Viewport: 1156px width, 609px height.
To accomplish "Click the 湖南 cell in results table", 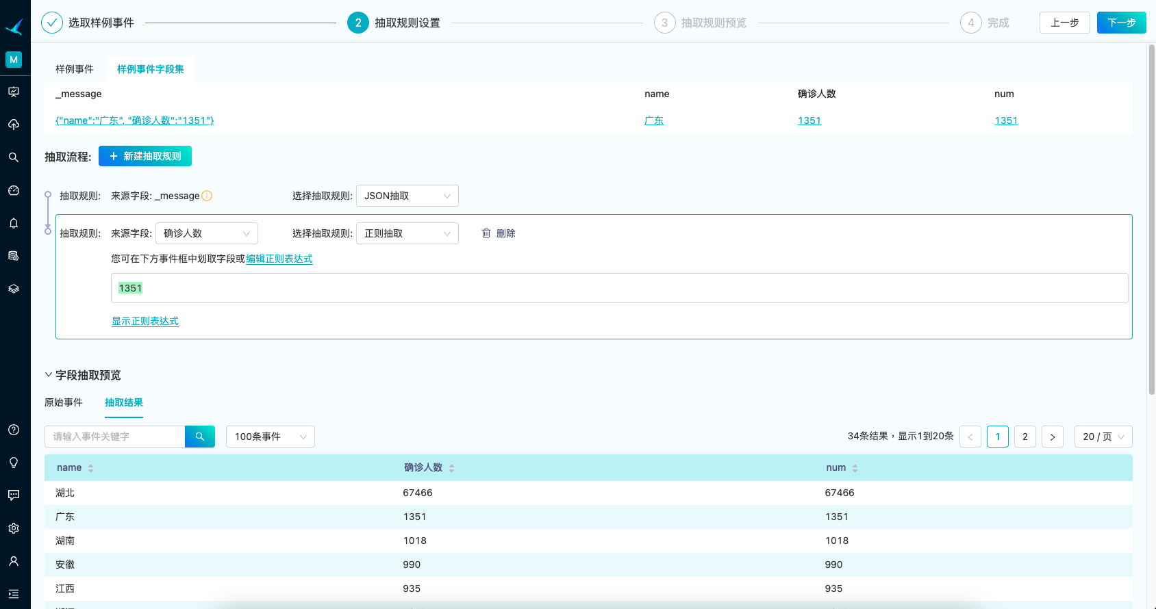I will coord(65,541).
